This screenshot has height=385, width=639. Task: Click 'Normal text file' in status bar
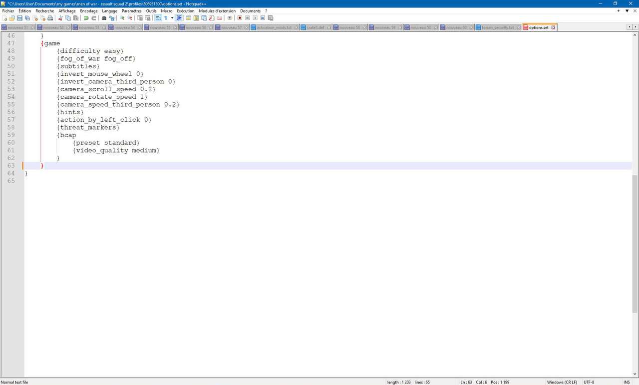(14, 382)
